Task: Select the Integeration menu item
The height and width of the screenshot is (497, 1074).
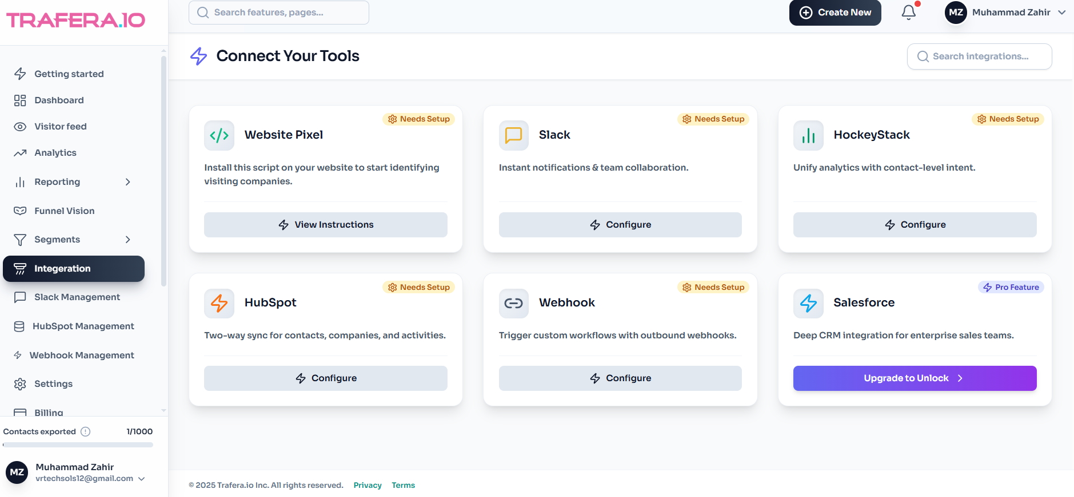Action: pos(74,269)
